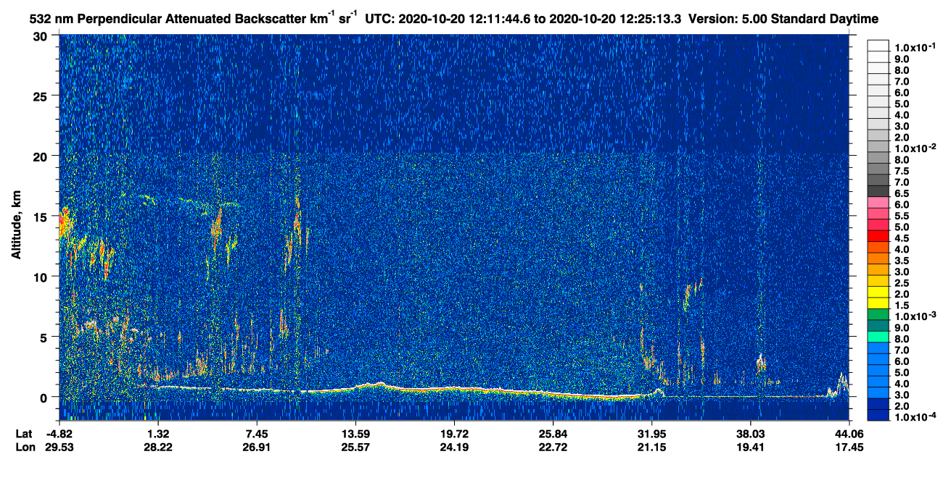This screenshot has width=943, height=483.
Task: Click colorbar label "6.5"
Action: (901, 193)
